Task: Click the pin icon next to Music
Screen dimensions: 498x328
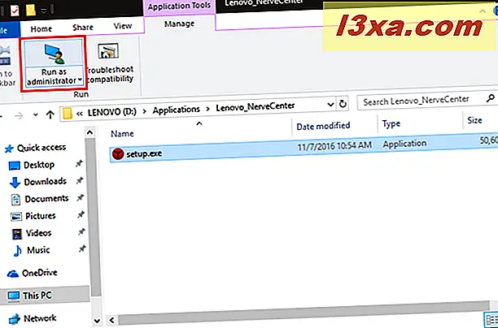Action: (x=82, y=248)
